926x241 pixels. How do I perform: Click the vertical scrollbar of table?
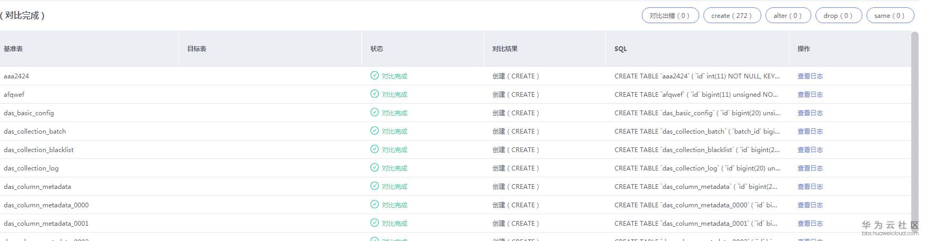(x=914, y=132)
